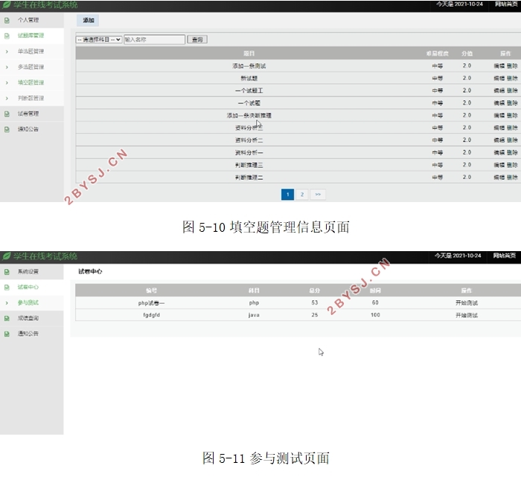Click 删除 for the 添加一条决断推理 row
The height and width of the screenshot is (477, 521).
(512, 115)
